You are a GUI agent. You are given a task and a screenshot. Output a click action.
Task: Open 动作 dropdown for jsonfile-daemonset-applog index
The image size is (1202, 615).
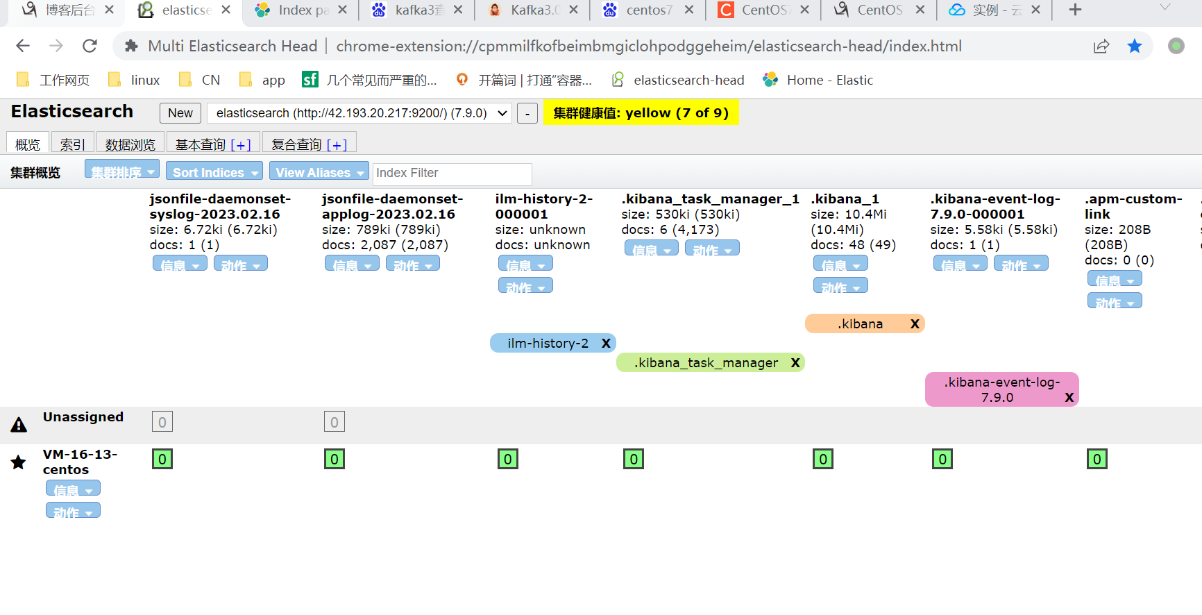pyautogui.click(x=413, y=264)
